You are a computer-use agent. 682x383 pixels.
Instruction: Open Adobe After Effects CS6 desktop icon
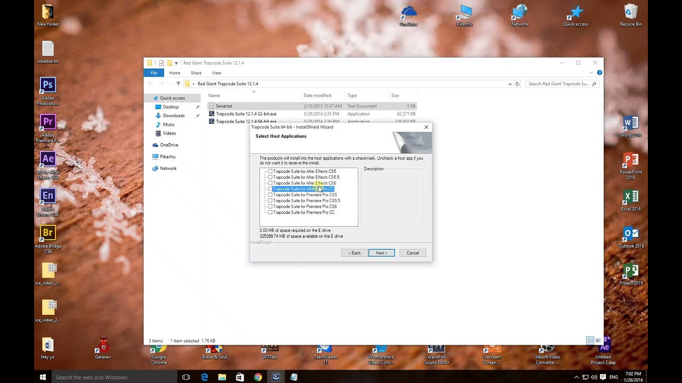click(x=48, y=165)
